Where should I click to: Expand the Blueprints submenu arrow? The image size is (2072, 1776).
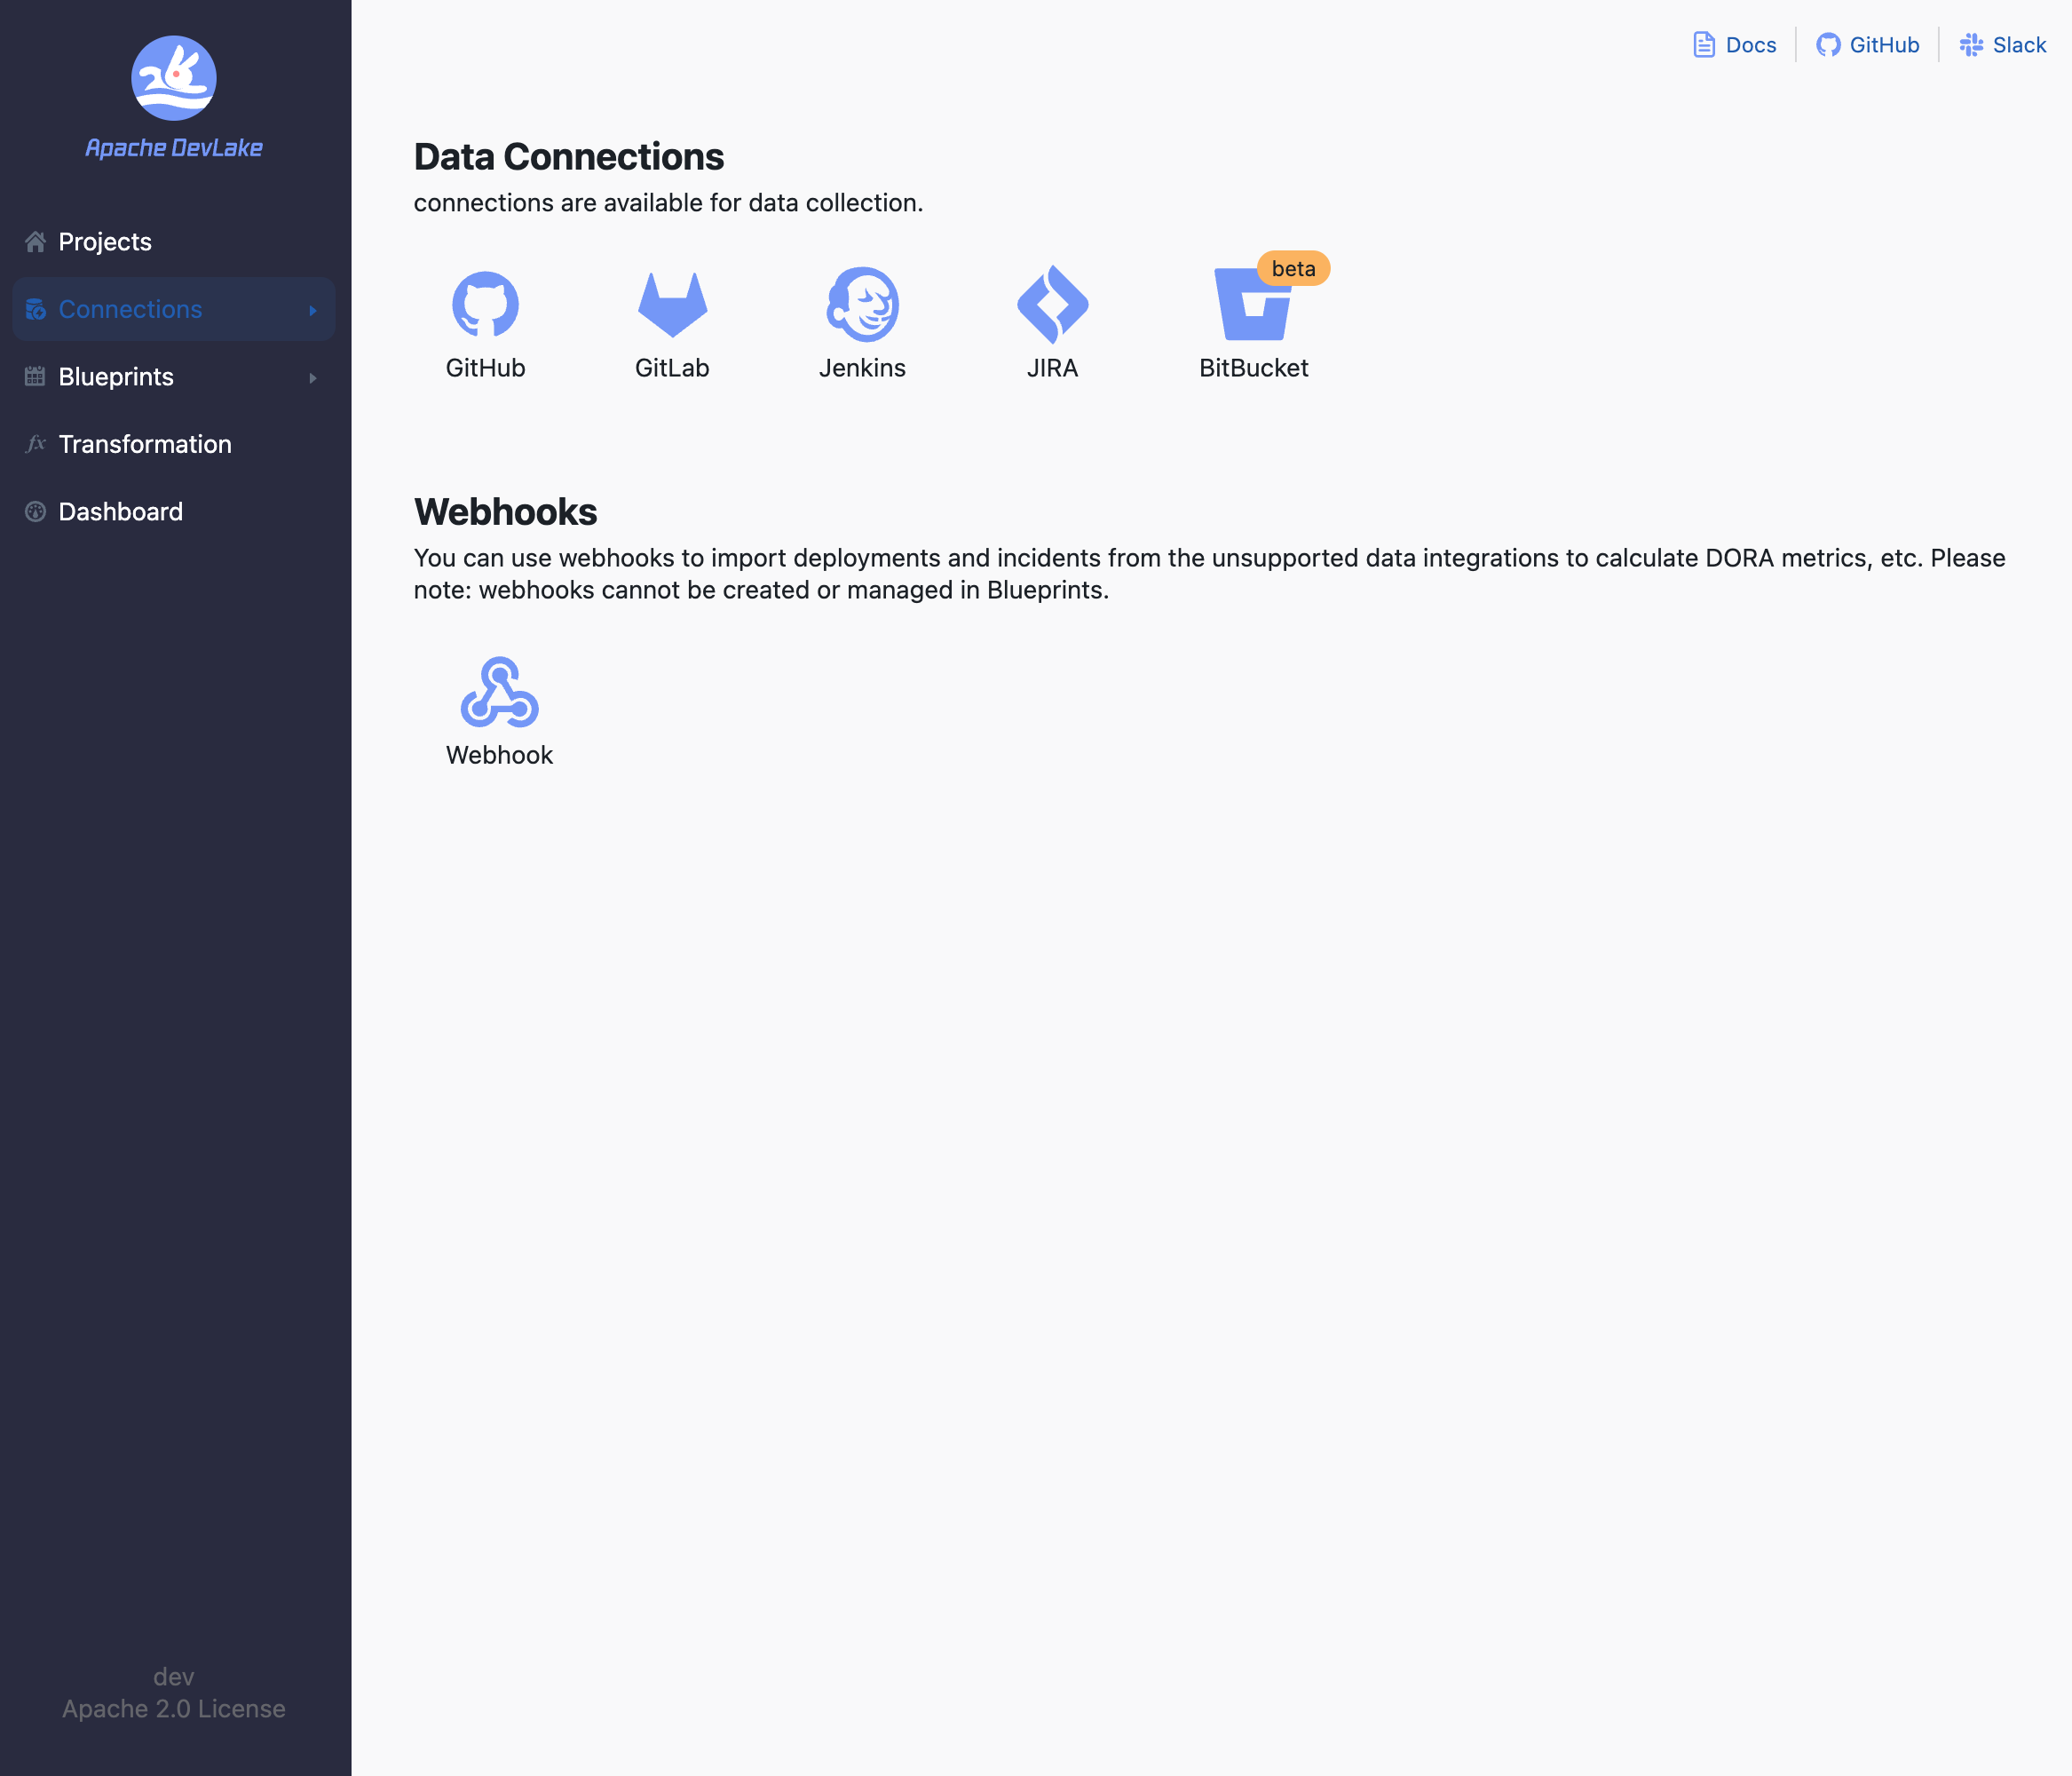pyautogui.click(x=313, y=378)
